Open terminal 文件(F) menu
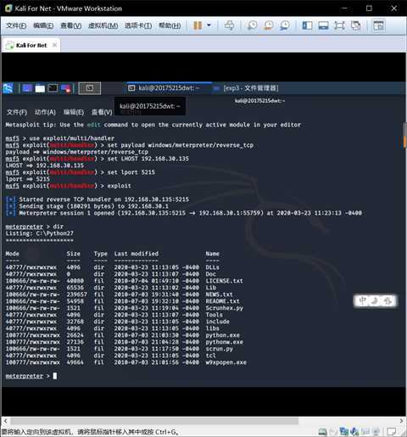Image resolution: width=407 pixels, height=437 pixels. pos(17,112)
